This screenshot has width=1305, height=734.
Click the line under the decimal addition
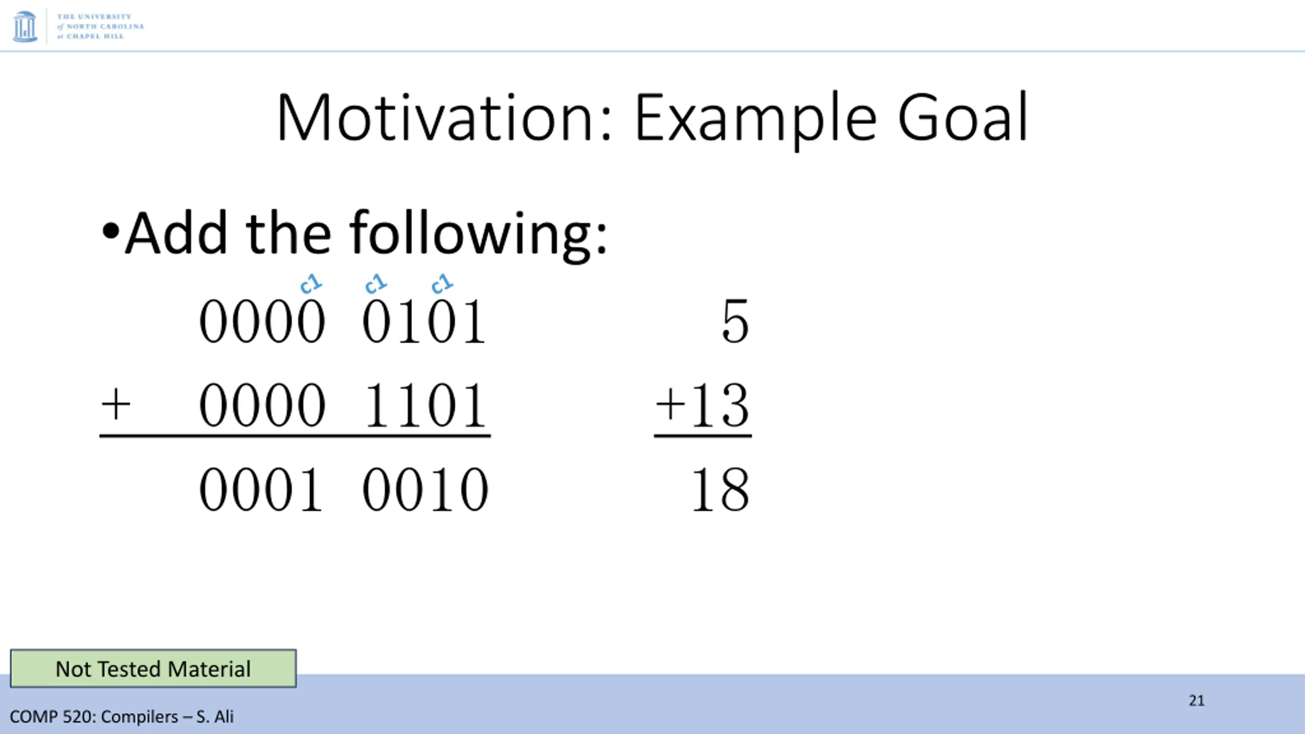click(703, 436)
